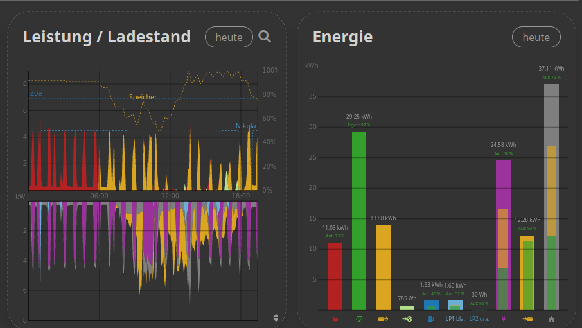The height and width of the screenshot is (328, 582).
Task: Click the 06:00 time axis label
Action: [x=100, y=196]
